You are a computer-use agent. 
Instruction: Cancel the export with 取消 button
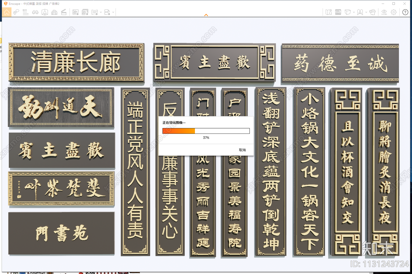coord(242,150)
